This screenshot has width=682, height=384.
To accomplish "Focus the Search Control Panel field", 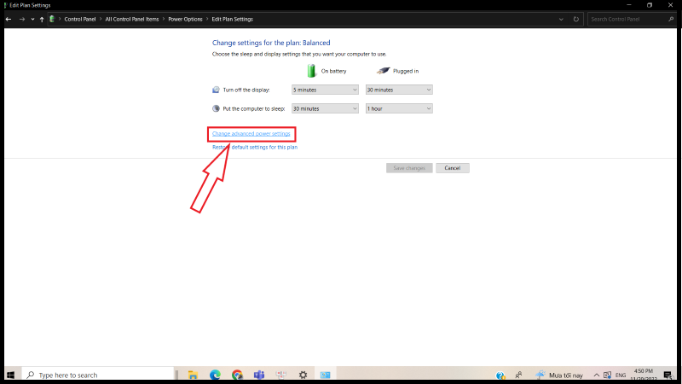I will [x=627, y=19].
